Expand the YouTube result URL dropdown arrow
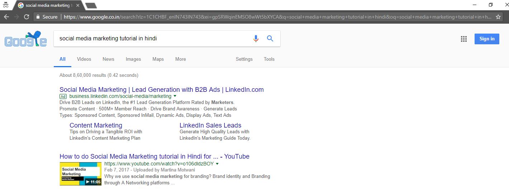This screenshot has width=509, height=194. coord(217,164)
